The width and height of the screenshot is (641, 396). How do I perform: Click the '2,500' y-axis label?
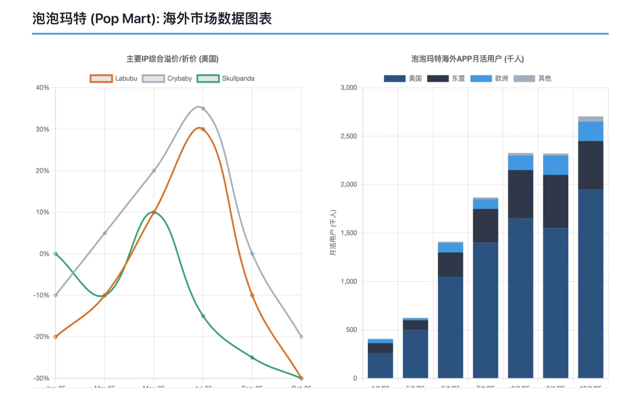tap(349, 136)
